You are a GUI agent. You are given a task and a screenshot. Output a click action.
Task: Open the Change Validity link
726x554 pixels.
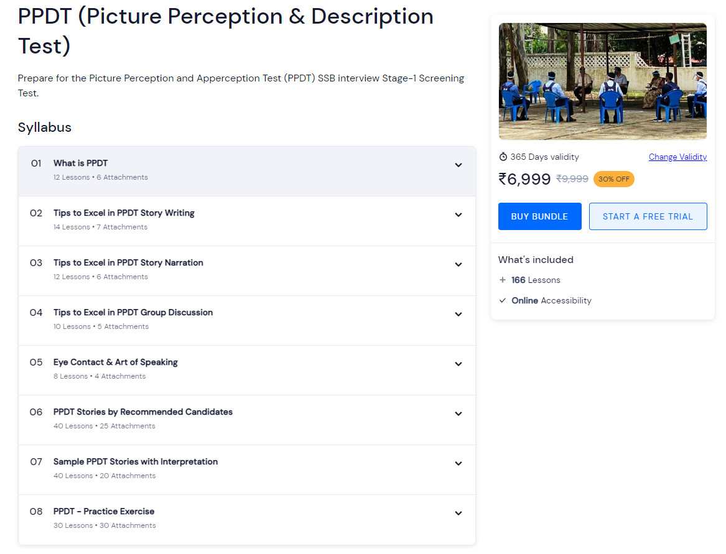pyautogui.click(x=677, y=157)
